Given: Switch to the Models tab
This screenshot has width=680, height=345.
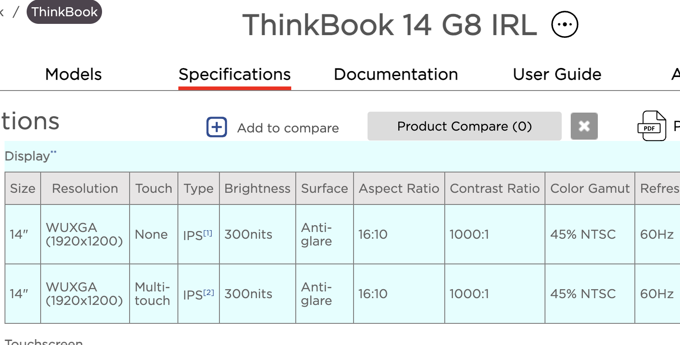Looking at the screenshot, I should tap(74, 74).
